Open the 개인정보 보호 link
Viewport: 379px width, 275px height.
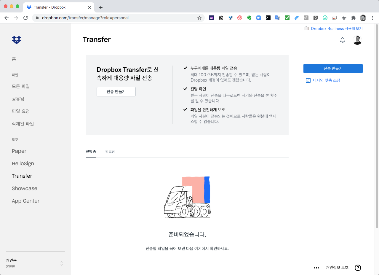[337, 268]
